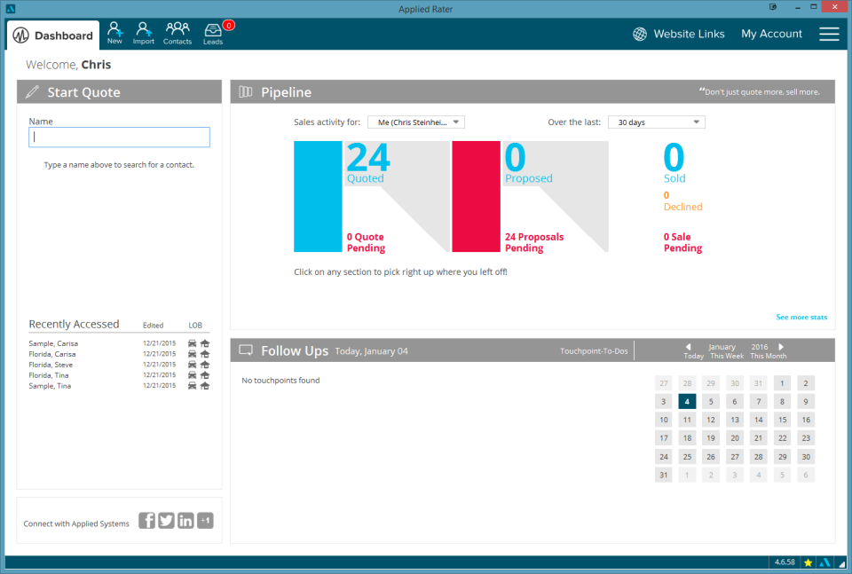852x574 pixels.
Task: Click the red Proposed color bar
Action: click(476, 197)
